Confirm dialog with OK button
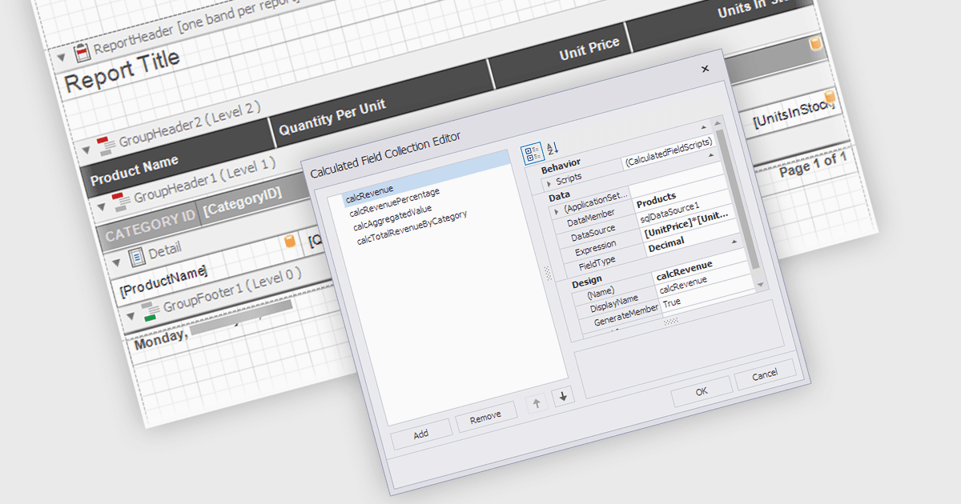The width and height of the screenshot is (961, 504). [701, 391]
